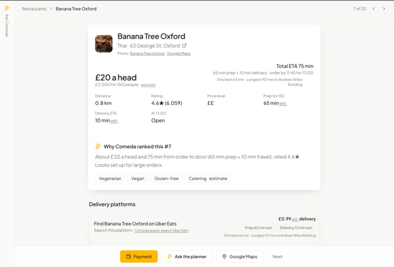Open the Banana Tree Oxford photo thumbnail
The height and width of the screenshot is (267, 394).
[104, 43]
